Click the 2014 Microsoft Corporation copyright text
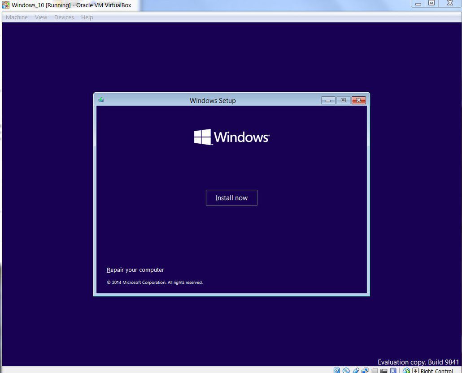The width and height of the screenshot is (462, 373). [x=155, y=283]
